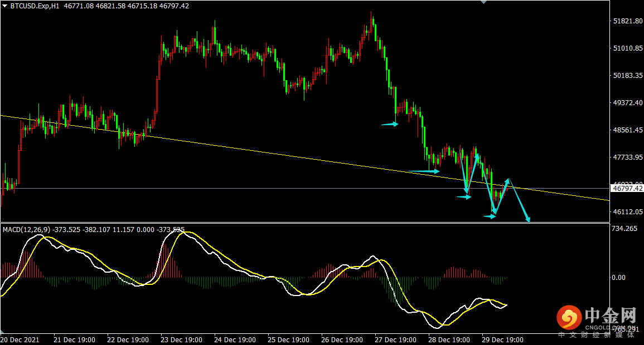Viewport: 644px width, 345px height.
Task: Click the 0.00 level on MACD scale
Action: tap(618, 278)
